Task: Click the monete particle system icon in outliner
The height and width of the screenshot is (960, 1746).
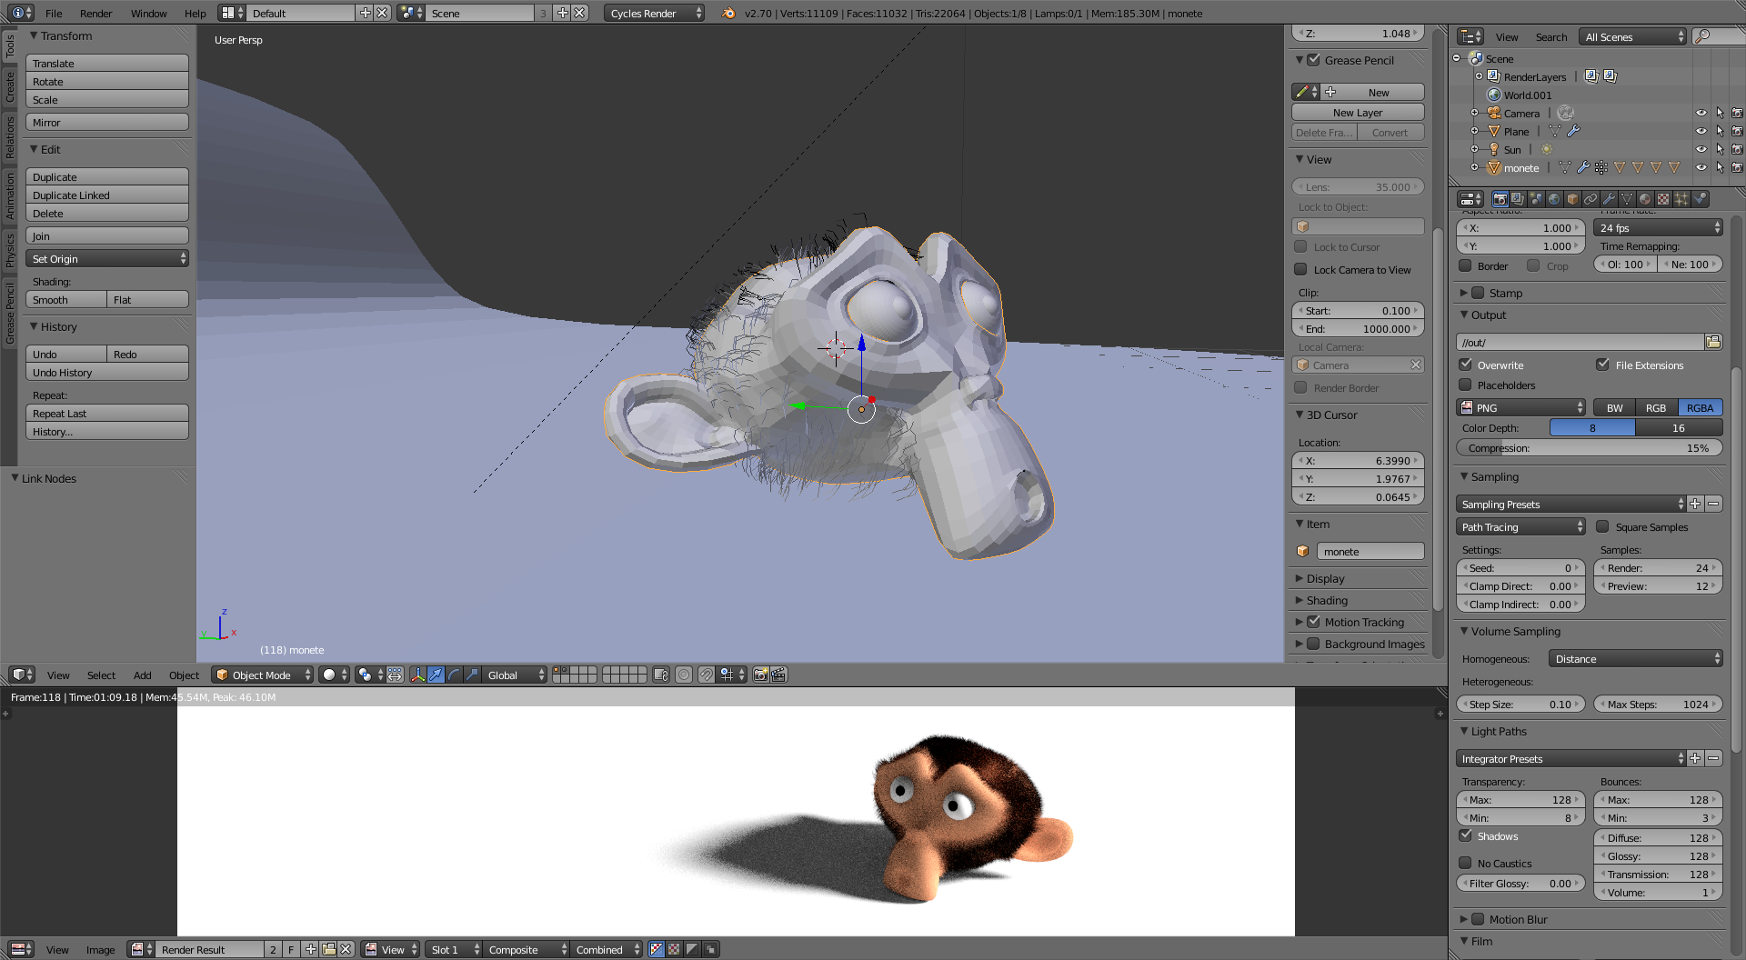Action: click(1601, 168)
